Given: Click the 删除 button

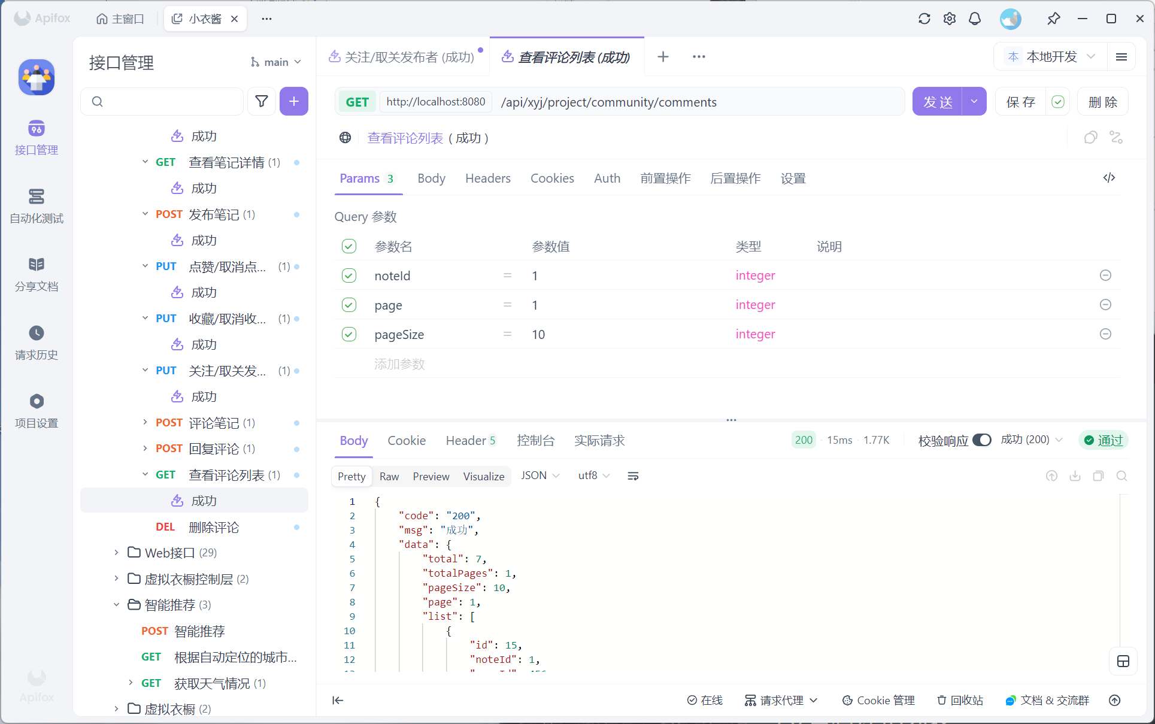Looking at the screenshot, I should (1102, 102).
